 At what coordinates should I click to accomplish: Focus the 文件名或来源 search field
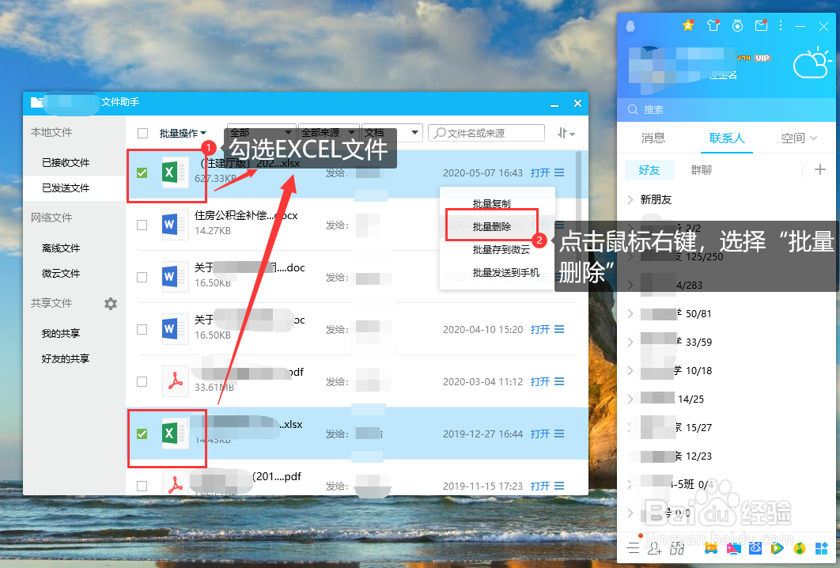coord(486,133)
